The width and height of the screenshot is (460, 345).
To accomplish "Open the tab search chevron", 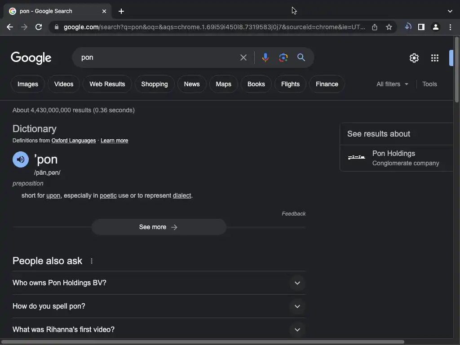I will coord(450,11).
